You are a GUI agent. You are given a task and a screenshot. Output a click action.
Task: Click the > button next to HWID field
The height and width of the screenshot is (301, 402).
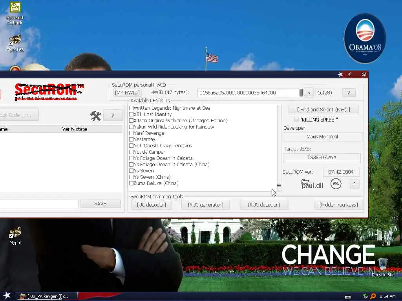(309, 93)
